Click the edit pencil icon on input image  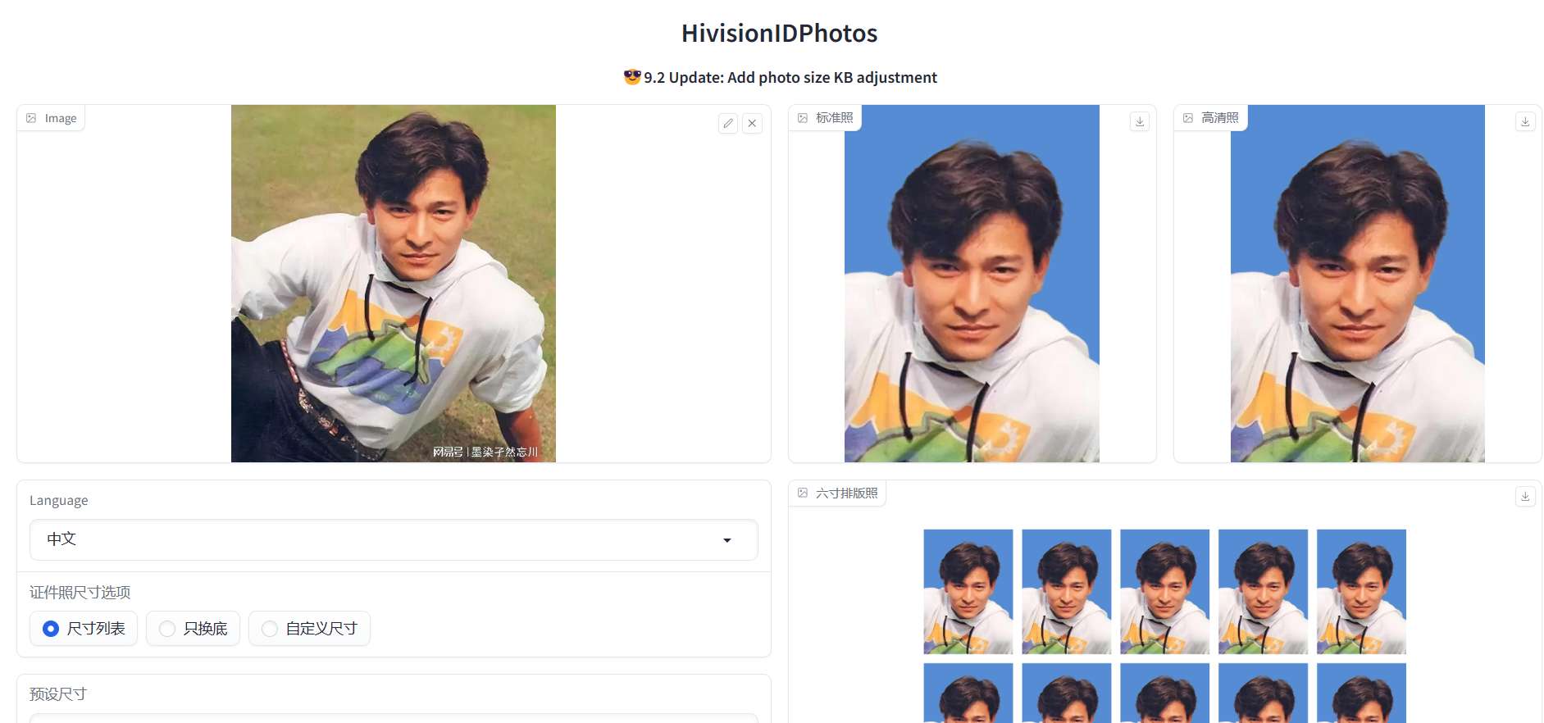click(x=728, y=124)
